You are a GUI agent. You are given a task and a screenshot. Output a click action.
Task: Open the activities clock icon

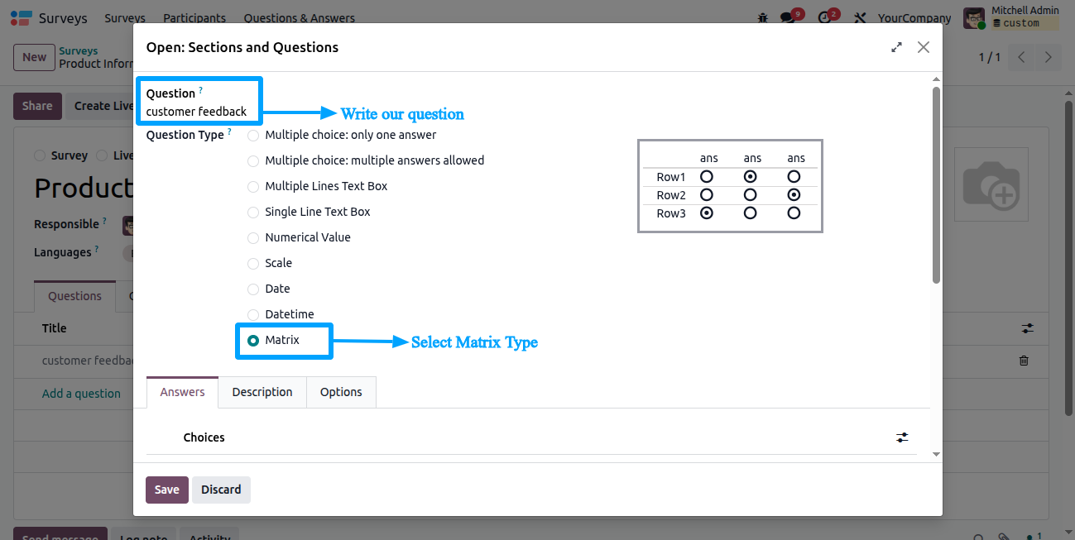click(x=823, y=17)
